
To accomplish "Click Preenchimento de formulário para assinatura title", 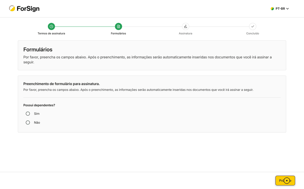I will coord(61,84).
